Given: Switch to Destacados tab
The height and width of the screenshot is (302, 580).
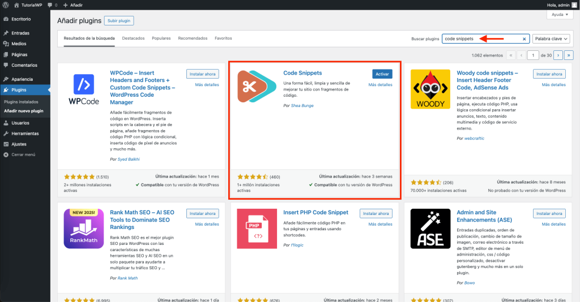Looking at the screenshot, I should 133,38.
